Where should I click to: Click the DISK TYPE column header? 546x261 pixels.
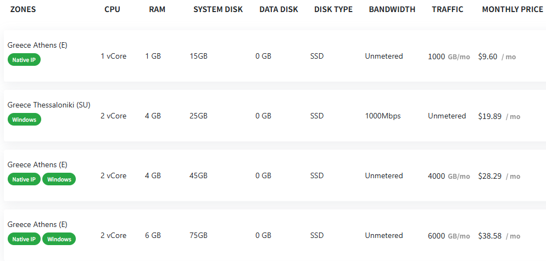[x=333, y=9]
